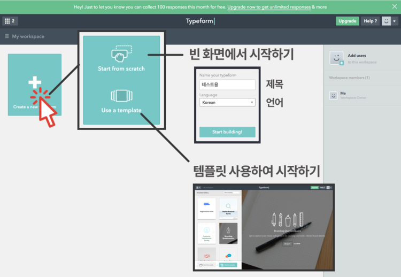Screen dimensions: 401x277
Task: Select My workspace in the breadcrumb bar
Action: [28, 36]
